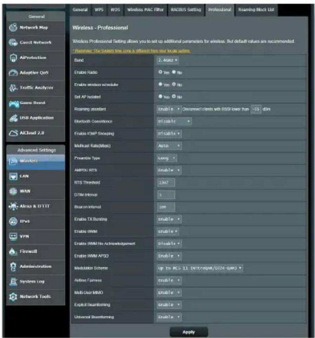
Task: Select Yes for Set AP Isolated
Action: [160, 96]
